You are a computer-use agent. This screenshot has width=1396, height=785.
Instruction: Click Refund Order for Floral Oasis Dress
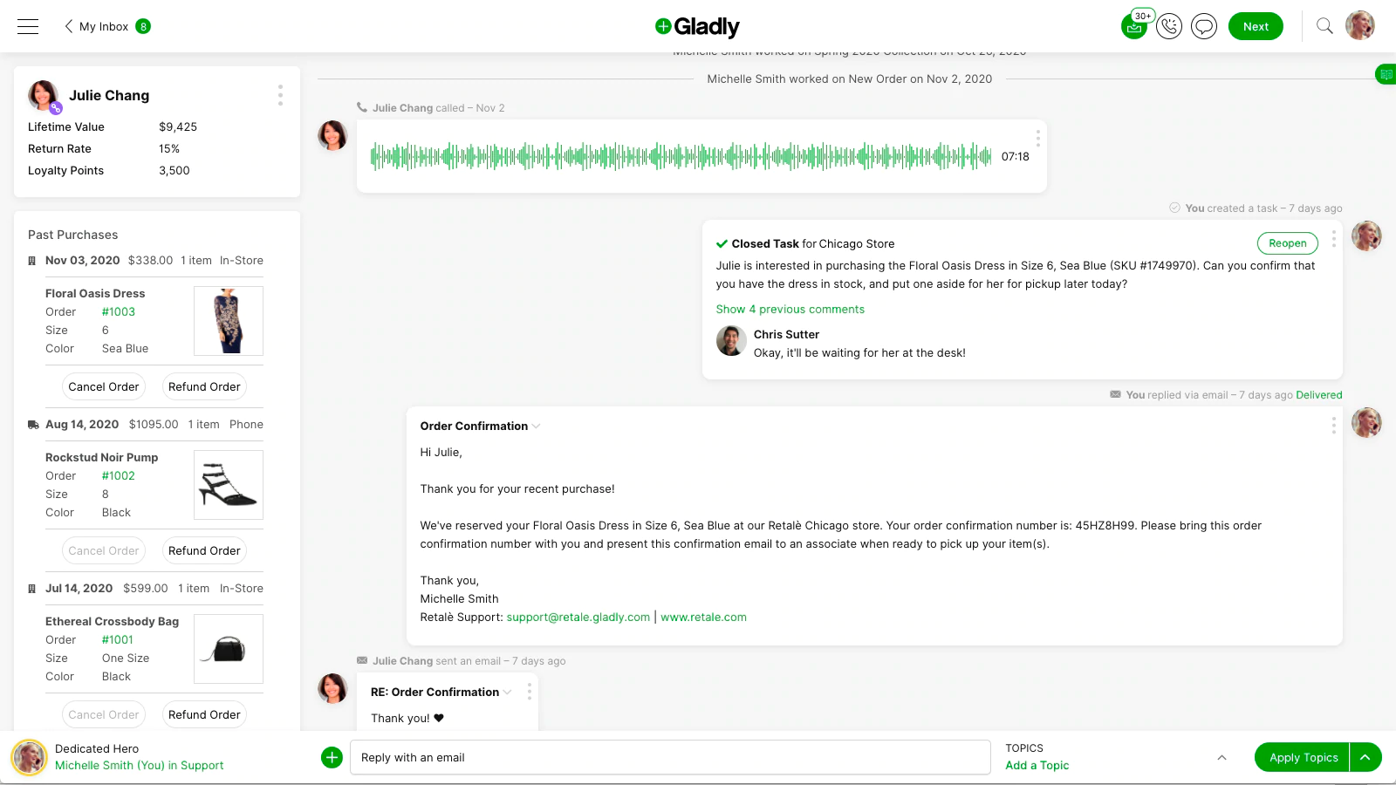(204, 387)
